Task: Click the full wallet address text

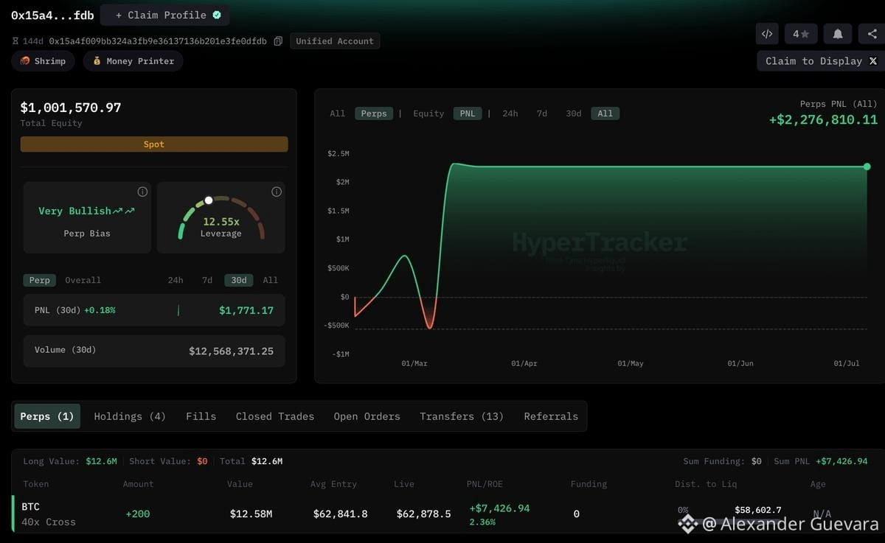Action: (158, 41)
